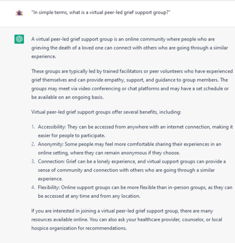The height and width of the screenshot is (243, 235).
Task: Click the user avatar icon beside the question
Action: coord(19,13)
